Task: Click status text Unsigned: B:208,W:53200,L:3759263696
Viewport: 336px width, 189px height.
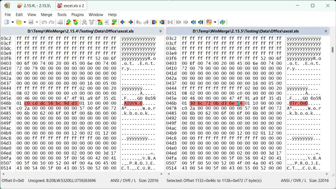Action: pyautogui.click(x=62, y=181)
